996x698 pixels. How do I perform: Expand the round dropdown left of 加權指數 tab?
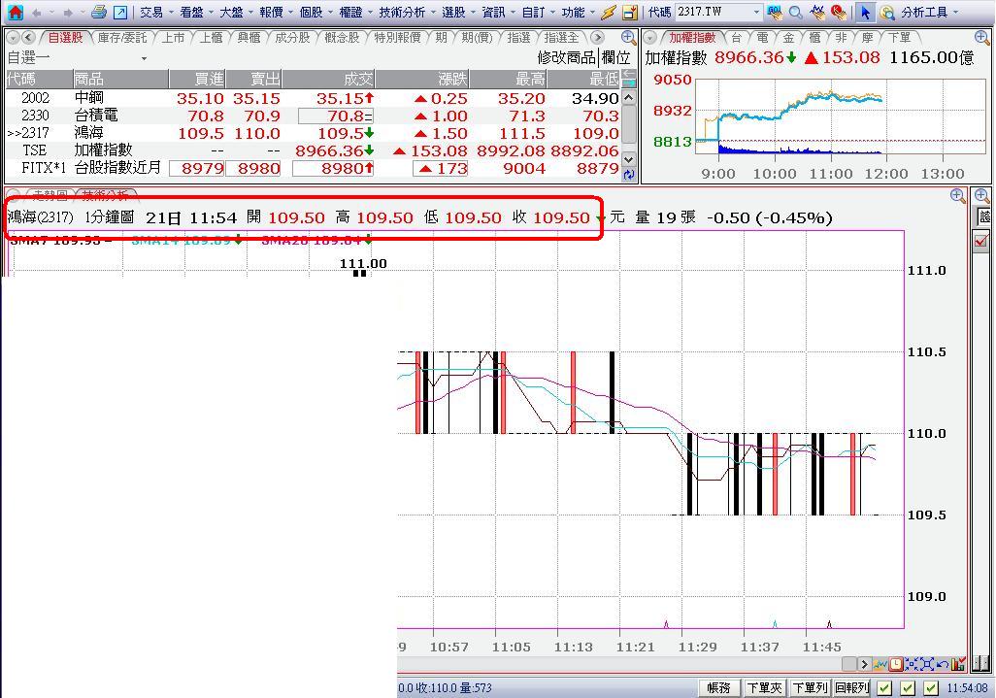pyautogui.click(x=649, y=38)
